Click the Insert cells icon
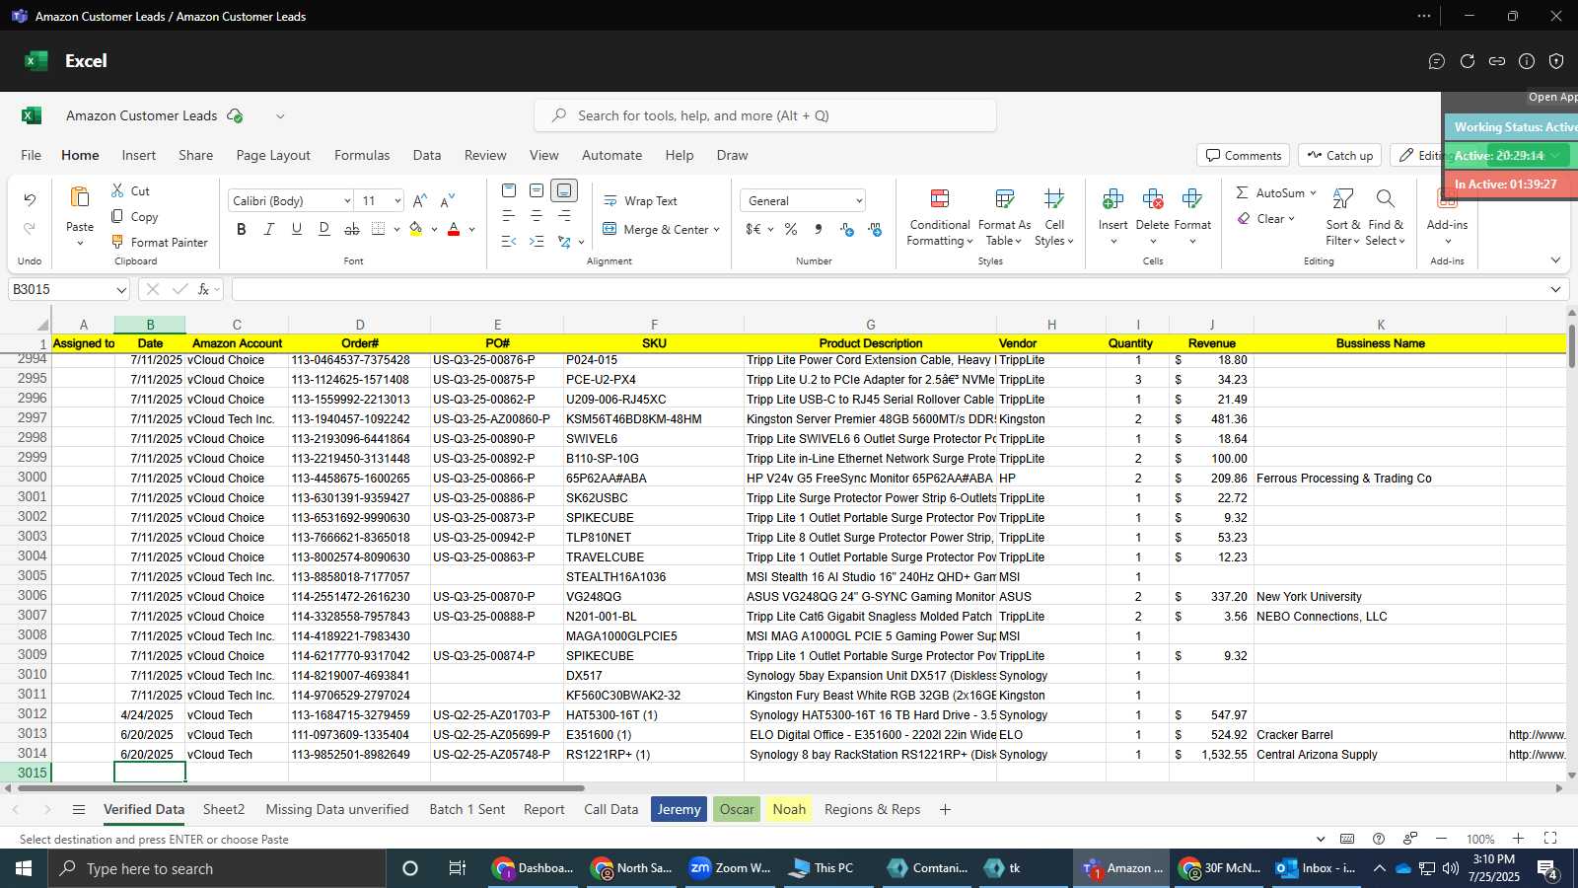This screenshot has width=1578, height=888. point(1112,198)
